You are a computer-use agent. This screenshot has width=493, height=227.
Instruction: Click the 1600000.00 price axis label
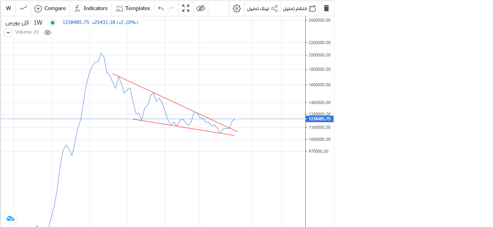(319, 85)
